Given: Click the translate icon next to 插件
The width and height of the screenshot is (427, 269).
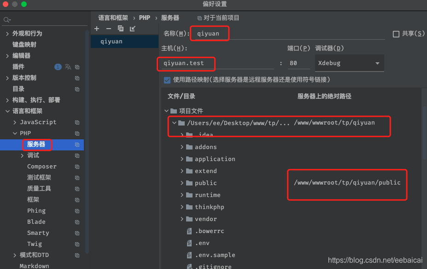Looking at the screenshot, I should tap(68, 67).
